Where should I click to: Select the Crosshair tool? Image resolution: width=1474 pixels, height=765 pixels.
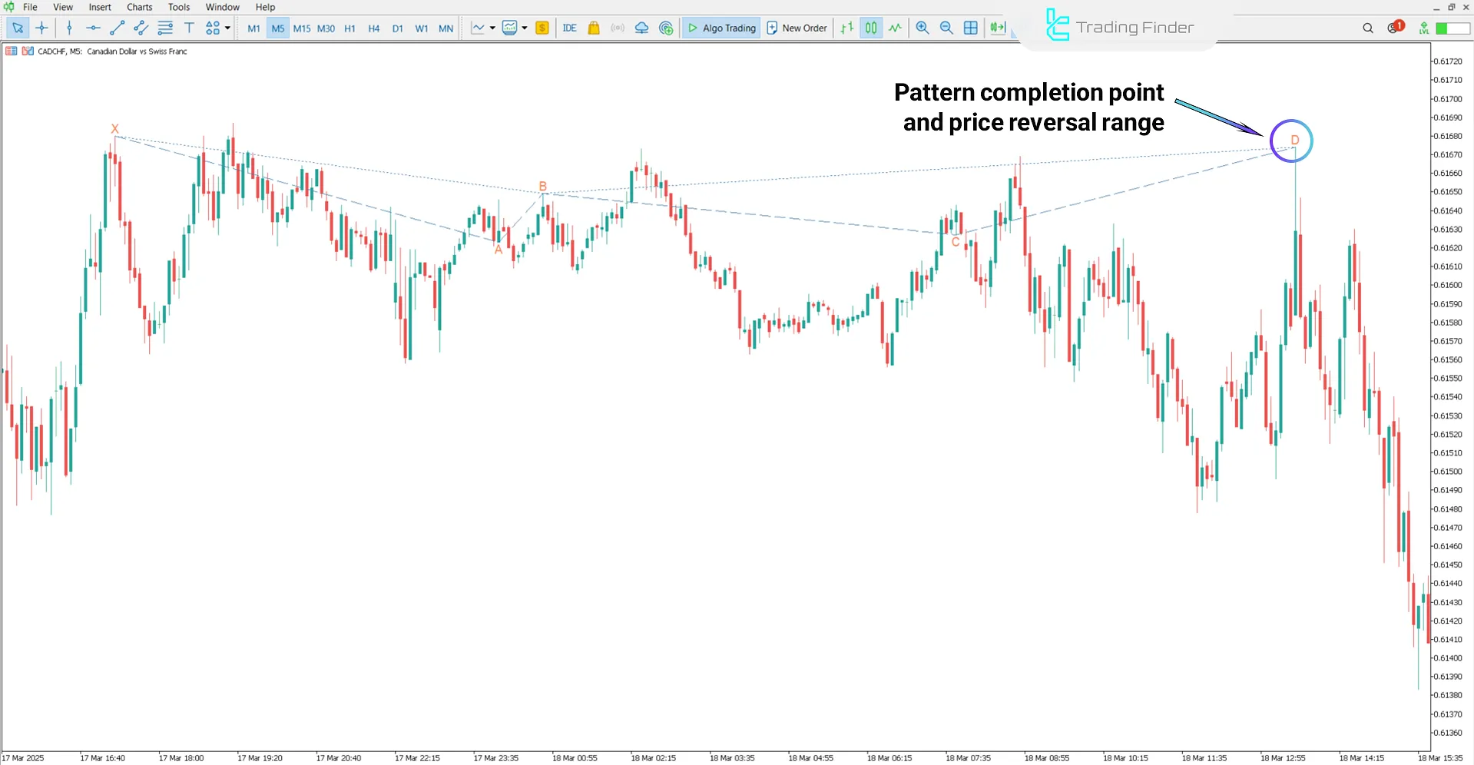42,28
